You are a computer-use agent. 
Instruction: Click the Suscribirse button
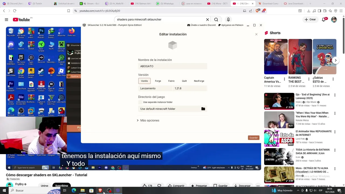pyautogui.click(x=62, y=186)
